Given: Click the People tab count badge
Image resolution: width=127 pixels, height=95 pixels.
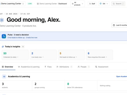Looking at the screenshot, I should pos(89,67).
